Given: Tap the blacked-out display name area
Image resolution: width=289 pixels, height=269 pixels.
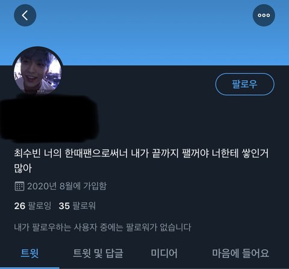Looking at the screenshot, I should [49, 118].
